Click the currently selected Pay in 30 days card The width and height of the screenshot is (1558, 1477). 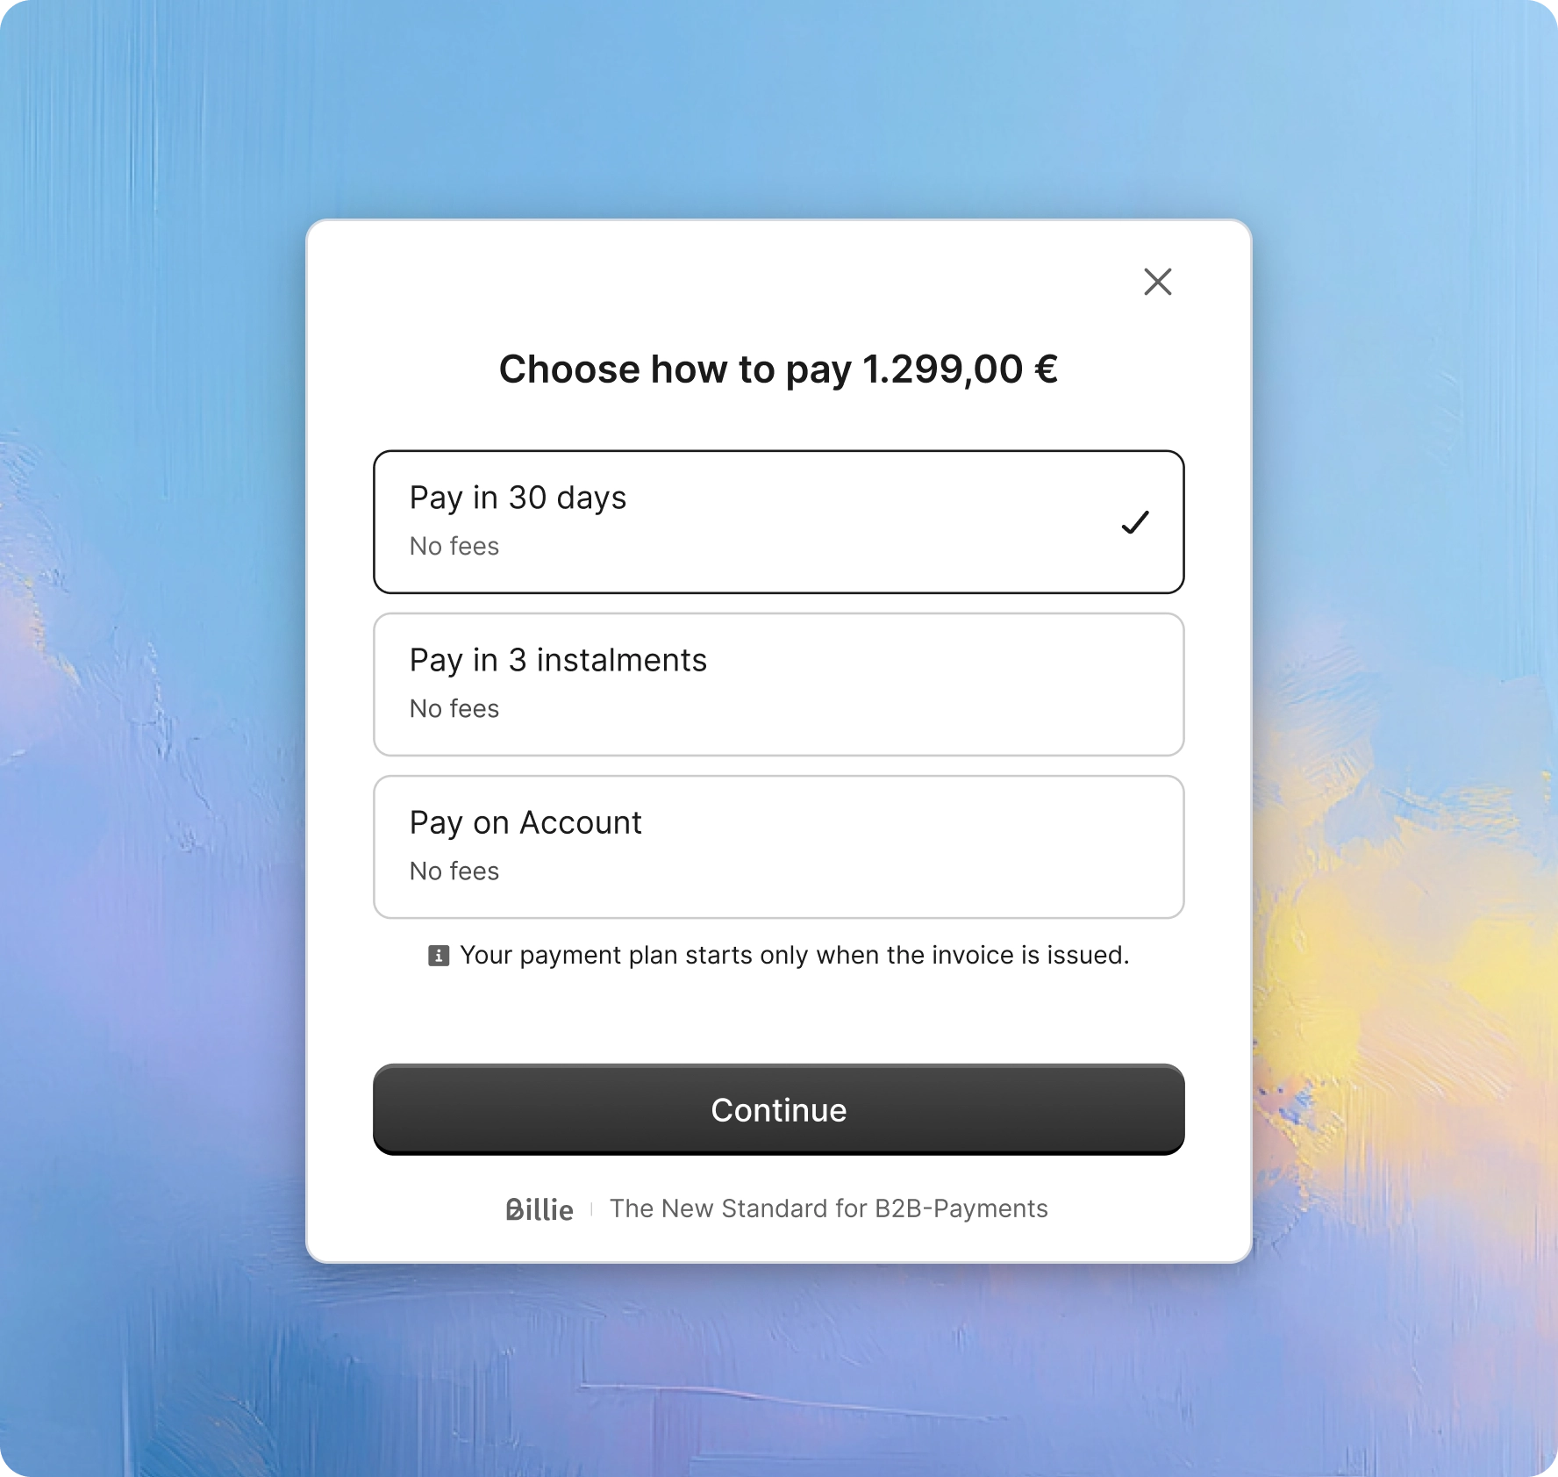coord(779,520)
